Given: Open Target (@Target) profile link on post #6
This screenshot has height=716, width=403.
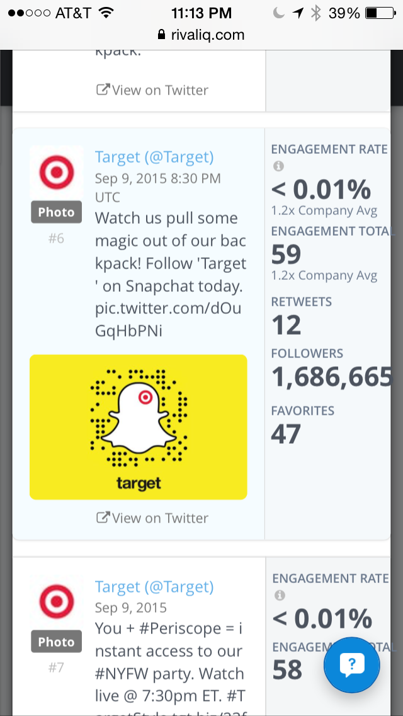Looking at the screenshot, I should (x=154, y=157).
